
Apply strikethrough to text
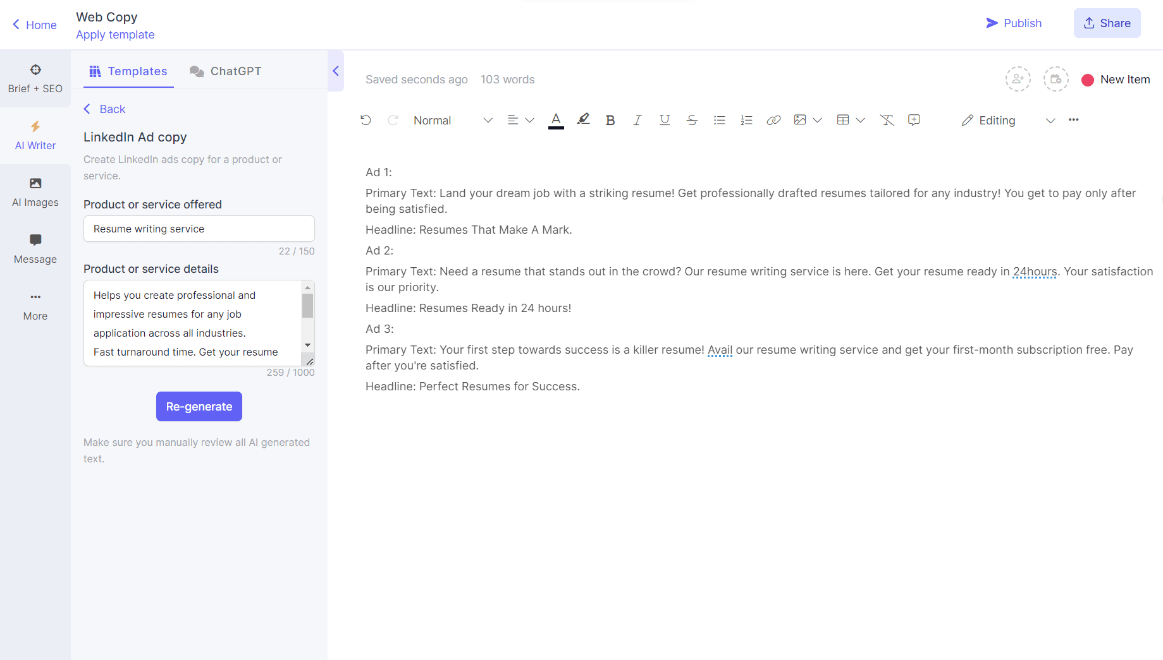[692, 120]
